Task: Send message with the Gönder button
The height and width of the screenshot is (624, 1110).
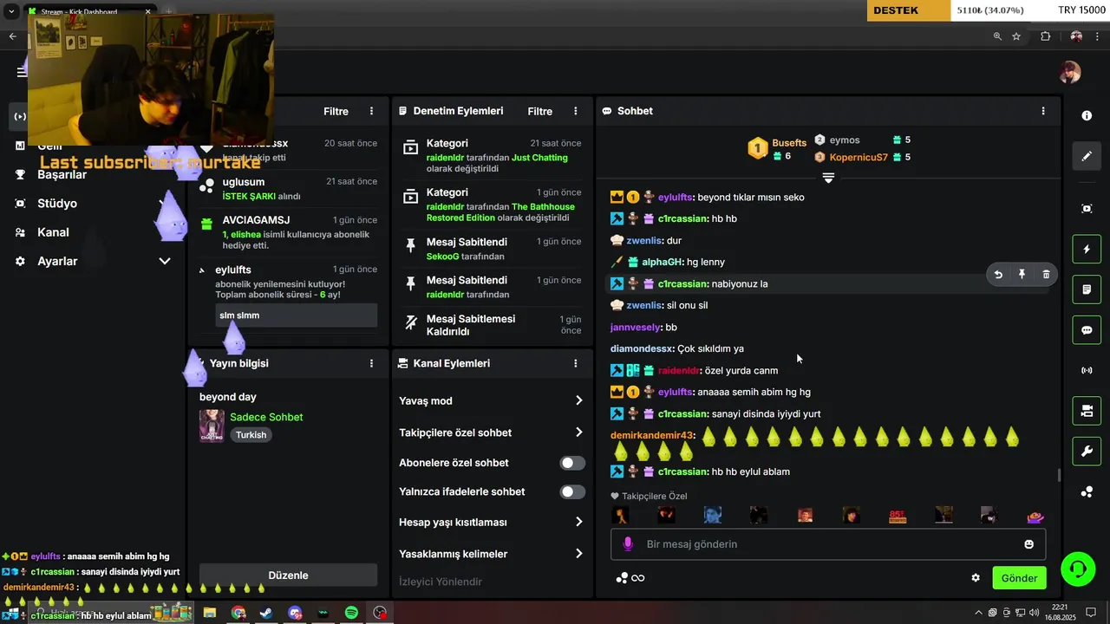Action: pyautogui.click(x=1019, y=578)
